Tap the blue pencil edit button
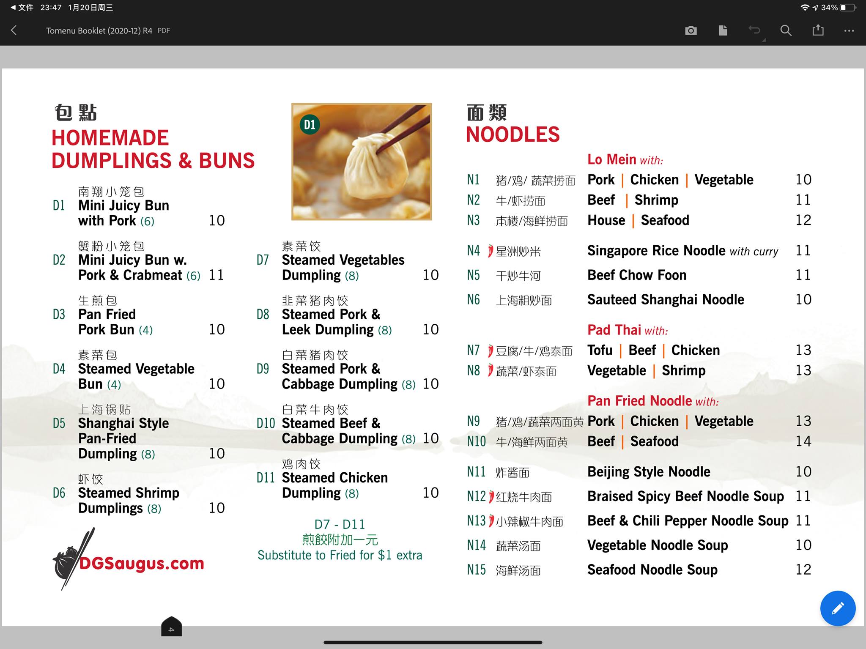 pyautogui.click(x=838, y=608)
